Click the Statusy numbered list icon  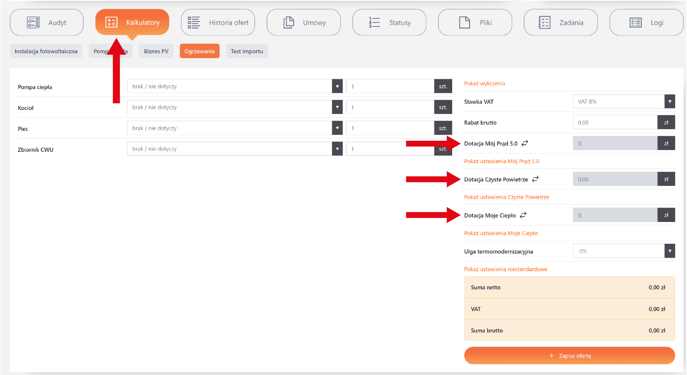click(x=374, y=22)
